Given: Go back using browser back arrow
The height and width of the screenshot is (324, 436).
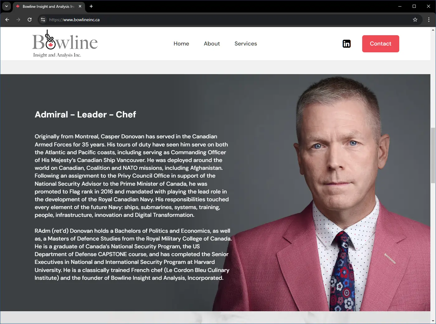Looking at the screenshot, I should coord(7,20).
